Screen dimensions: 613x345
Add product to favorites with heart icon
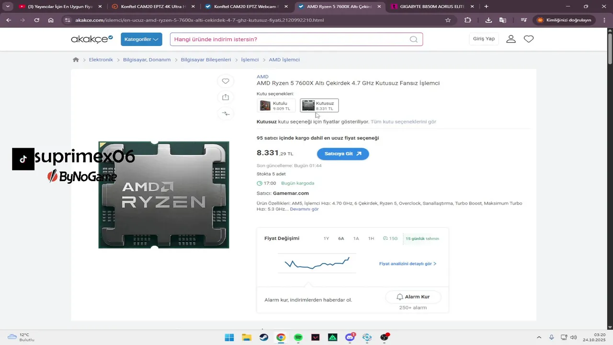click(226, 81)
